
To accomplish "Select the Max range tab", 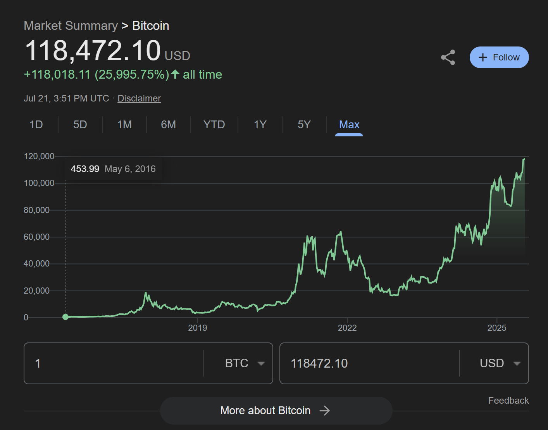I will tap(349, 124).
